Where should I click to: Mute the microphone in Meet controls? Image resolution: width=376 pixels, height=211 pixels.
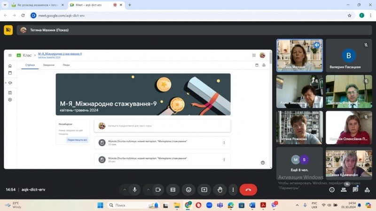coord(135,189)
